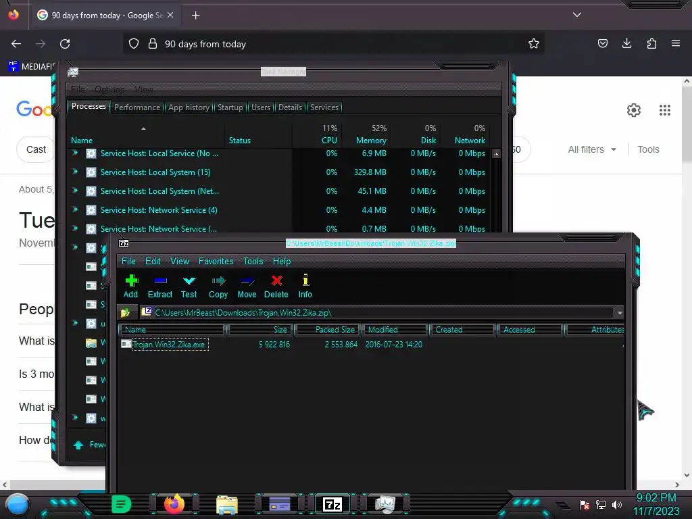Open the list all tabs dropdown

[x=577, y=15]
